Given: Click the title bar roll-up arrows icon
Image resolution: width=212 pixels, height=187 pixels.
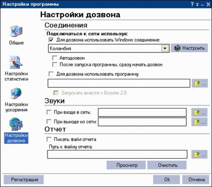Looking at the screenshot, I should tap(198, 5).
